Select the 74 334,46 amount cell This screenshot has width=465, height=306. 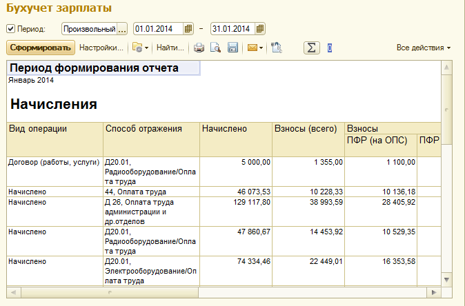coord(236,271)
